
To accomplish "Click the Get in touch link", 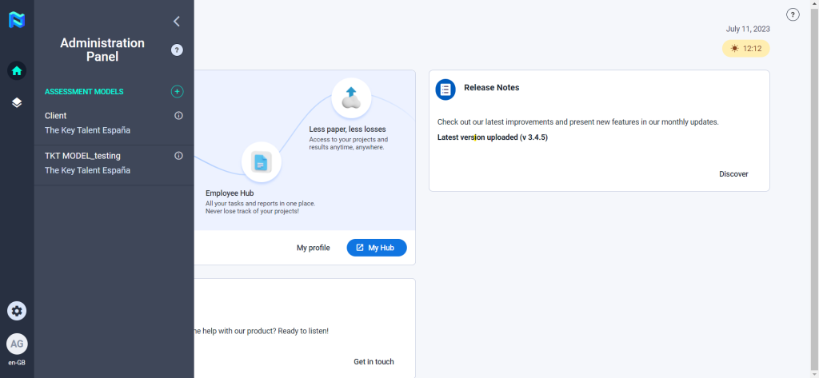I will click(x=374, y=362).
